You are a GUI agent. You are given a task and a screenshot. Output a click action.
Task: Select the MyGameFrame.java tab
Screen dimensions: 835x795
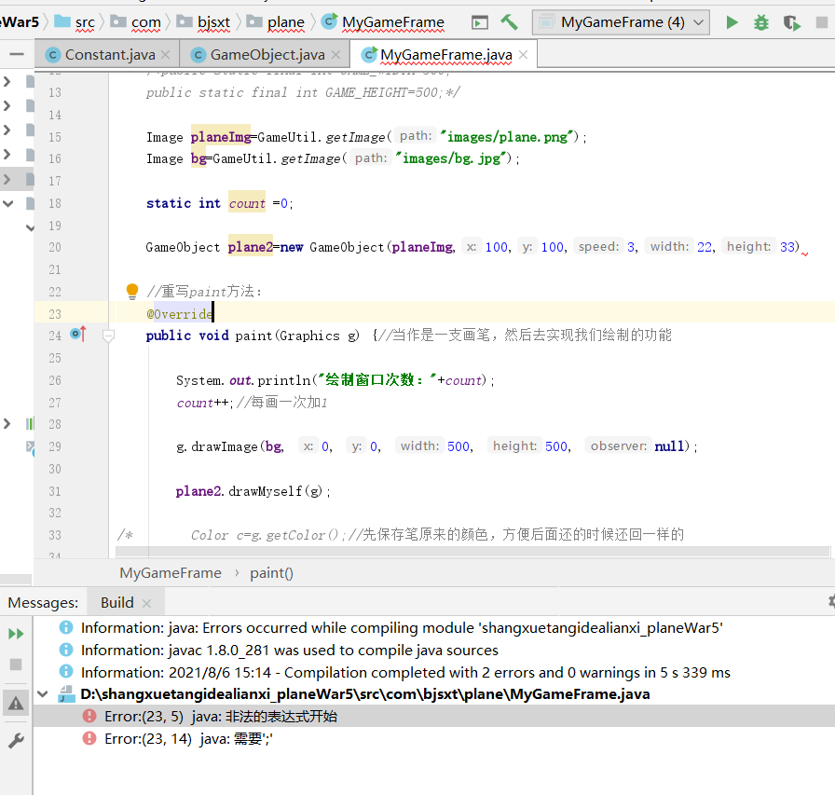(445, 54)
